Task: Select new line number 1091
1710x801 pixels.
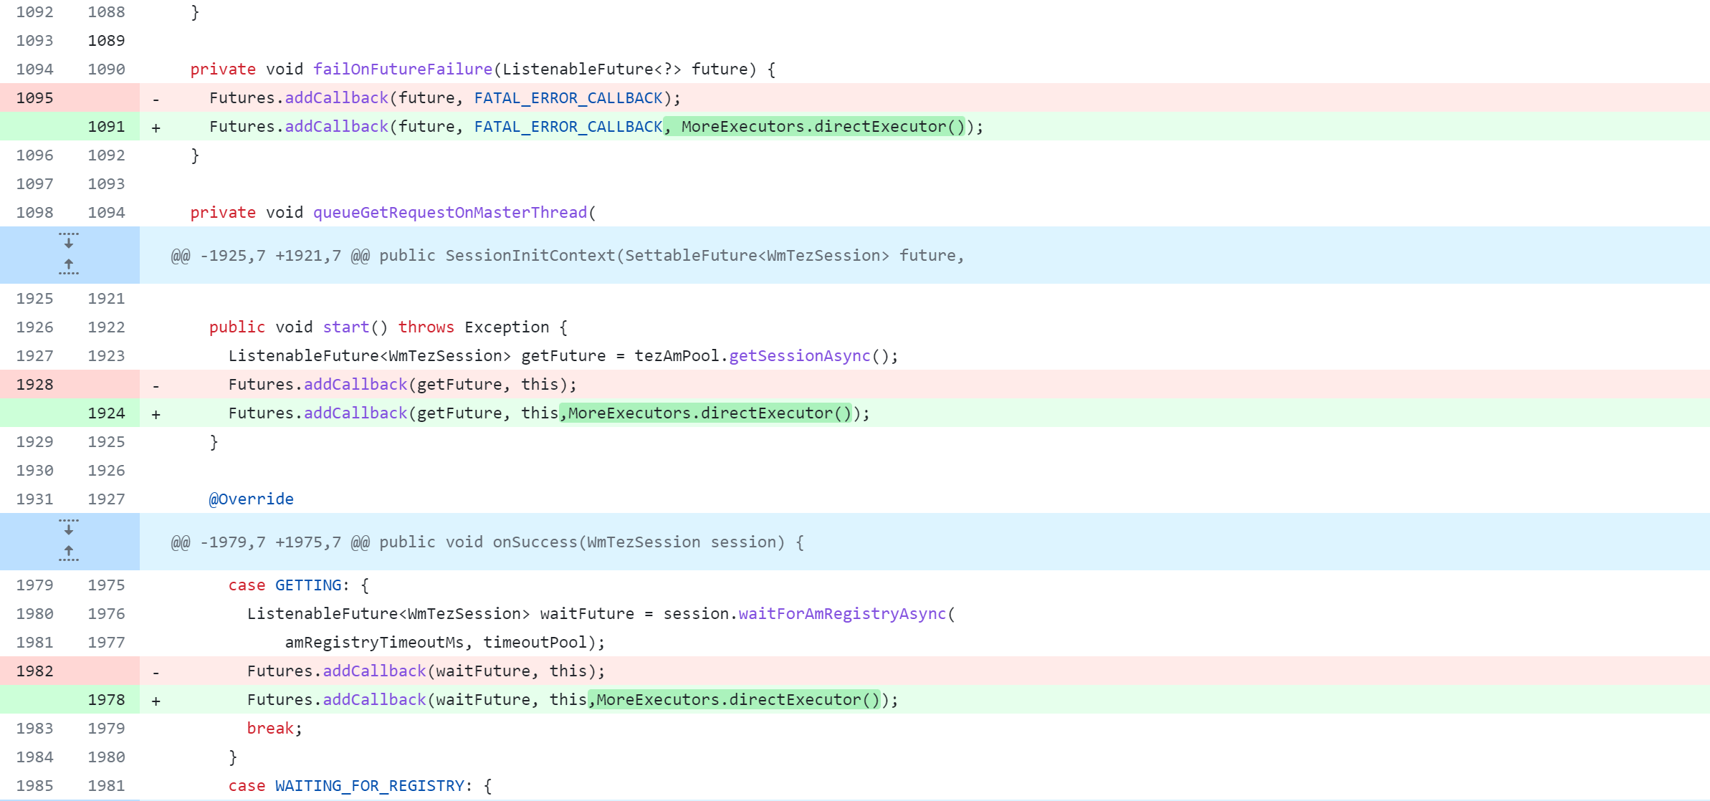Action: (106, 126)
